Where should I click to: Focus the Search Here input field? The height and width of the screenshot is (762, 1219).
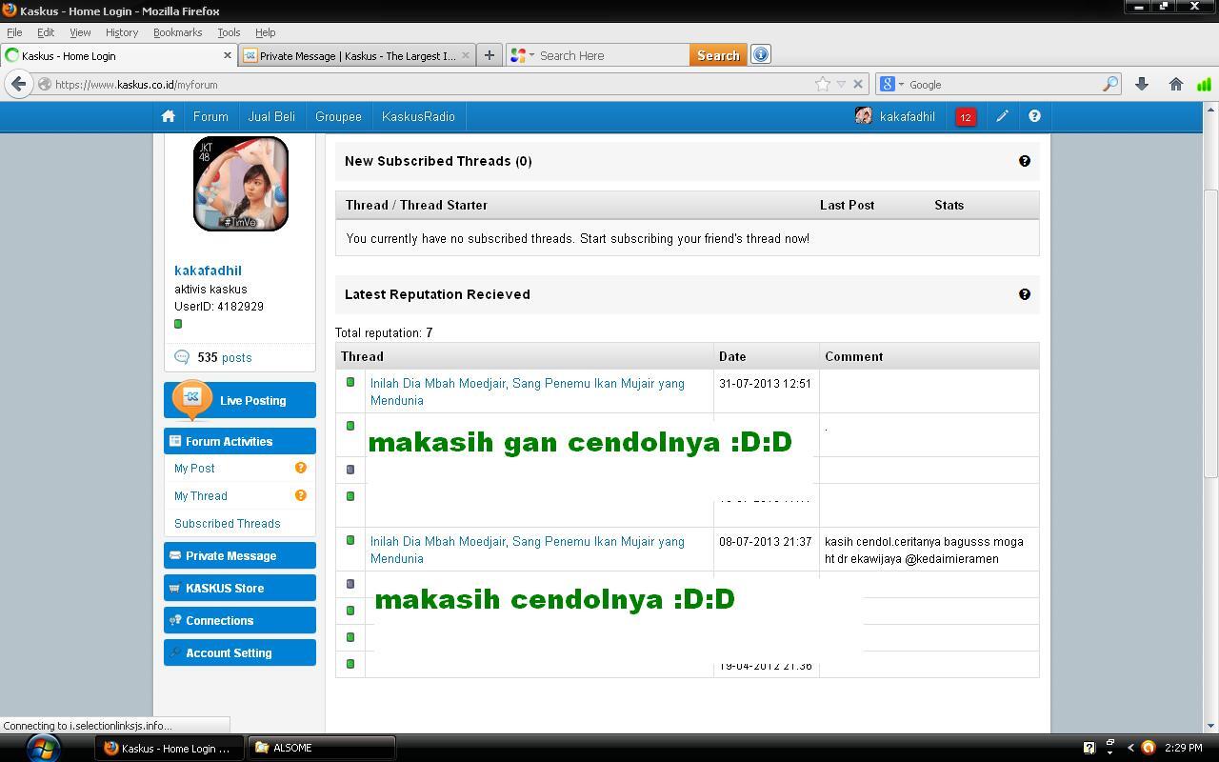pyautogui.click(x=611, y=55)
